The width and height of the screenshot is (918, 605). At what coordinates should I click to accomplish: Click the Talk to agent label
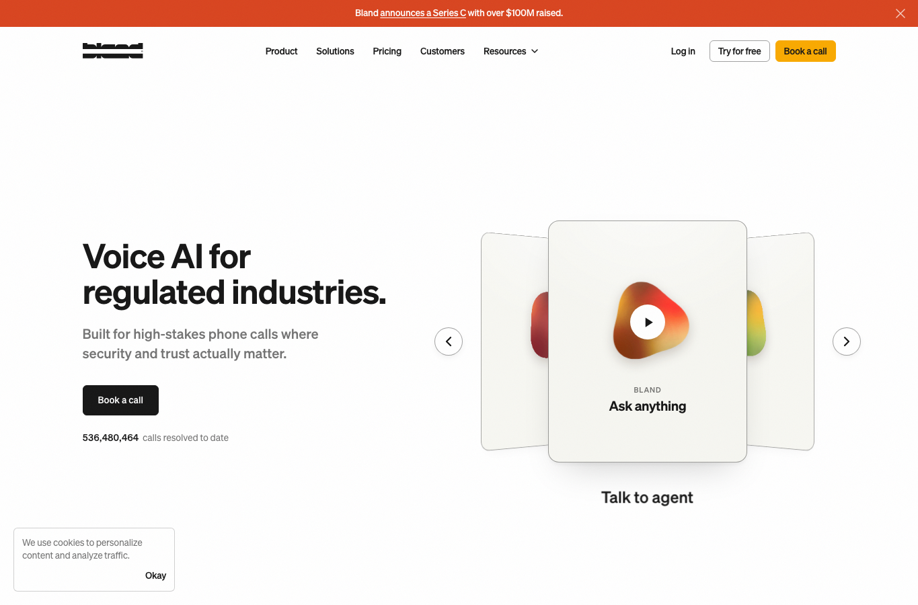[x=647, y=497]
